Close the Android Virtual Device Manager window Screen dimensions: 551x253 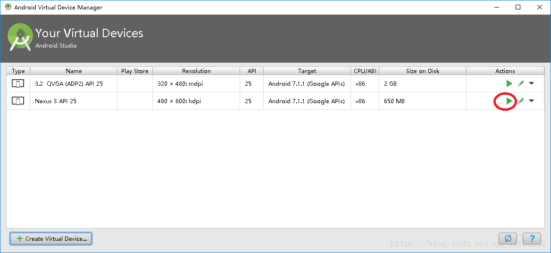click(540, 7)
